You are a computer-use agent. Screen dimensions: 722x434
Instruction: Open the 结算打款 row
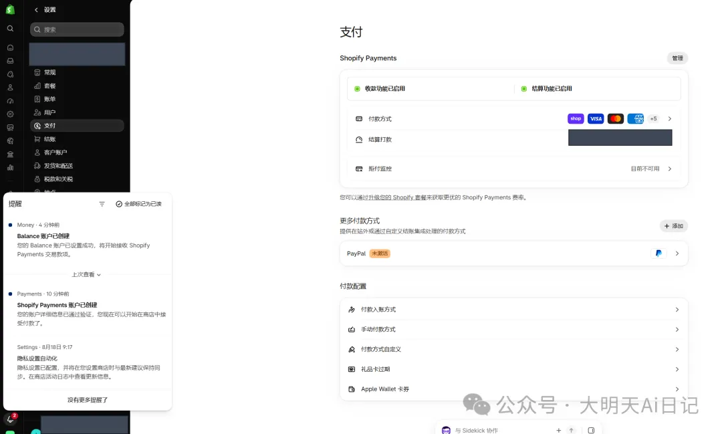coord(513,140)
